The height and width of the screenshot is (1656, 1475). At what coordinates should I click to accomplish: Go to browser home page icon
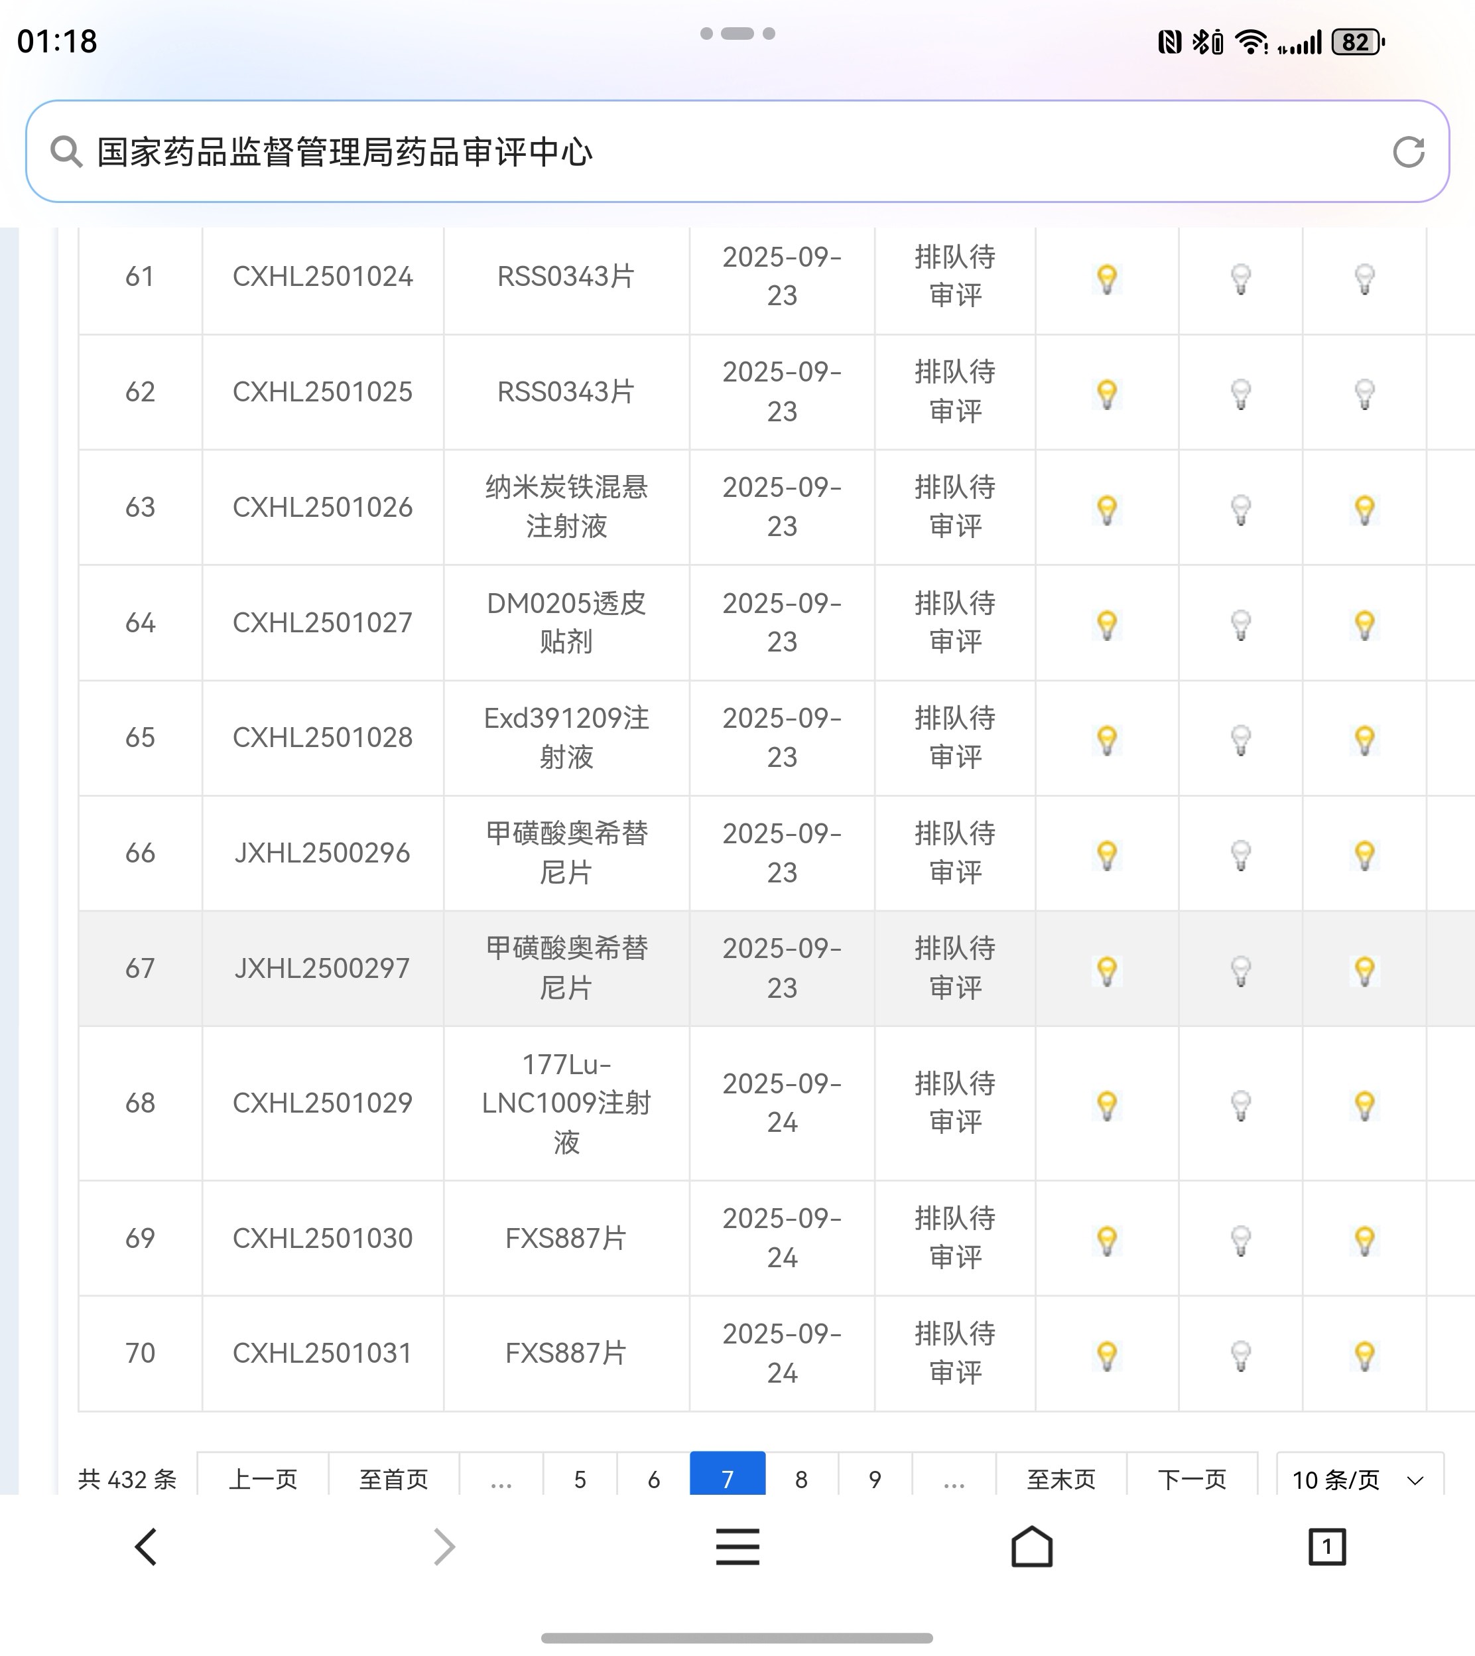[1031, 1547]
